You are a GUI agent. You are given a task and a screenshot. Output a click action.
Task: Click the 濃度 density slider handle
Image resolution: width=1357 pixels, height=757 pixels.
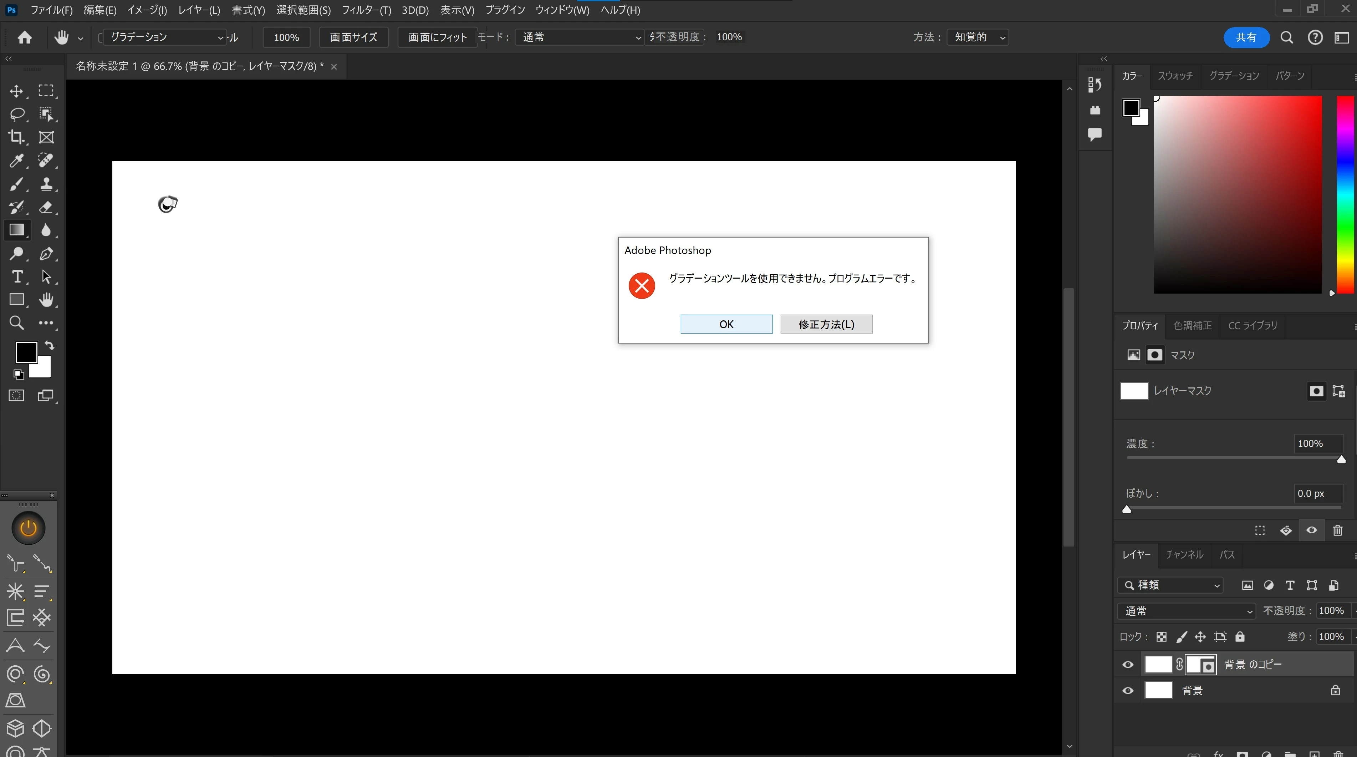pos(1341,459)
